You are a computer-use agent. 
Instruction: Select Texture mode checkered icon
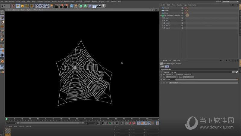[2, 22]
